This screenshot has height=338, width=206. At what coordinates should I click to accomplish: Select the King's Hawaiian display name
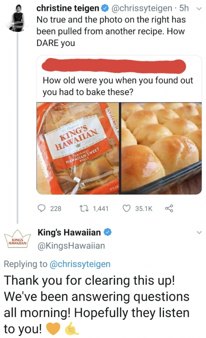(x=69, y=232)
